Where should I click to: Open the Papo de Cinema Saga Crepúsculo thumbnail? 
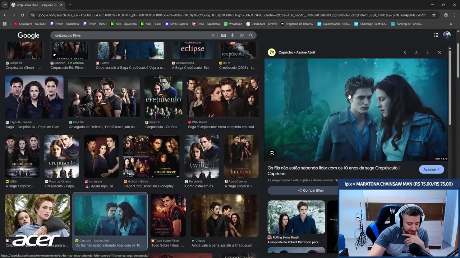(x=34, y=96)
